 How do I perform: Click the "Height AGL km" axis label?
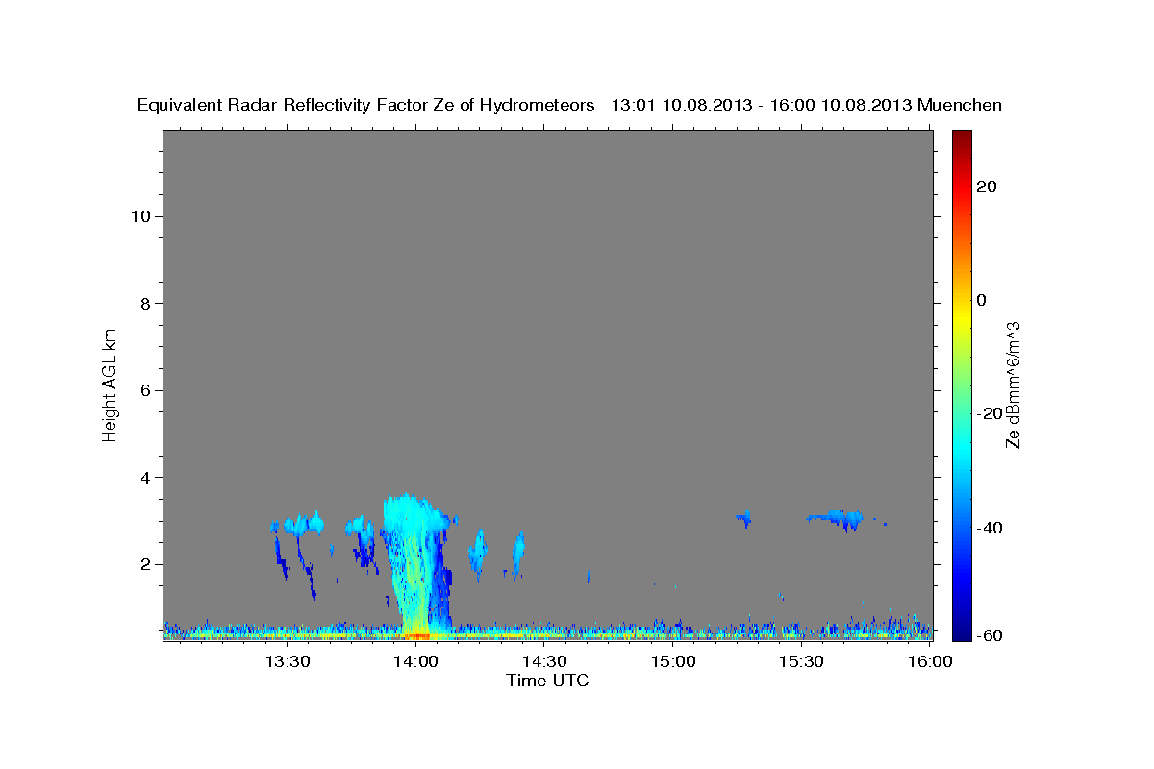pos(110,384)
